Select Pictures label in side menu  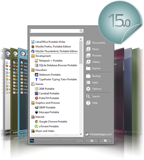[97, 56]
